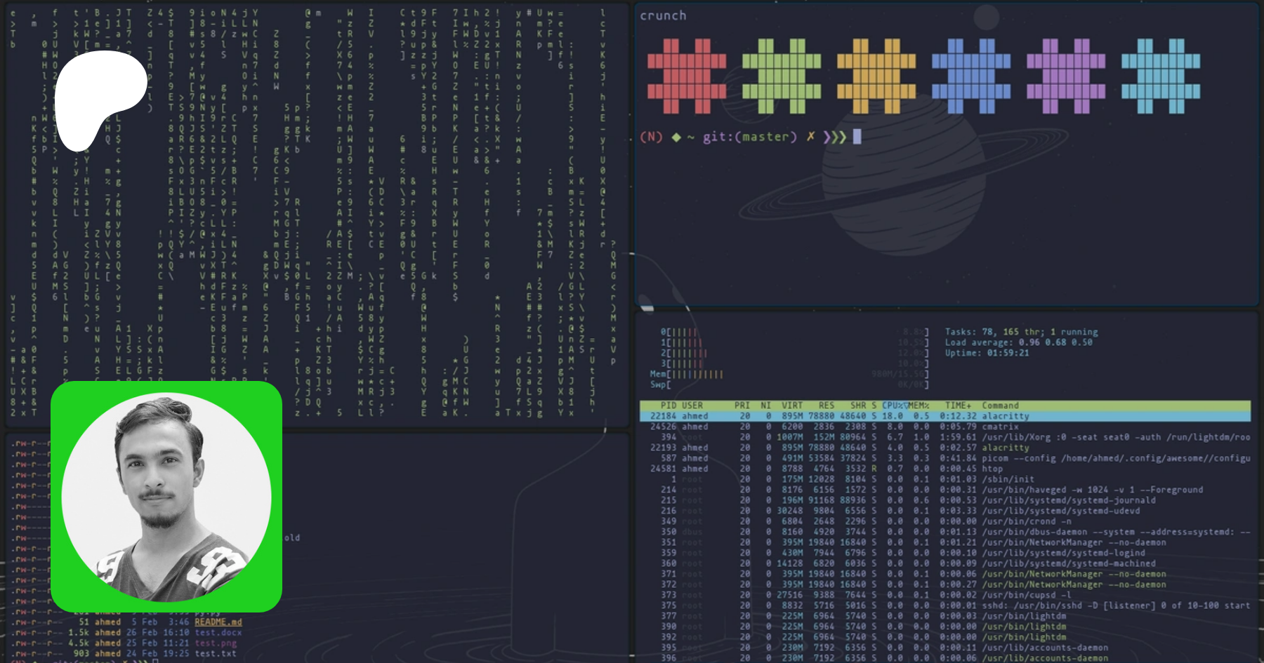Click the yellow pixel invader icon
Viewport: 1264px width, 663px height.
(x=876, y=76)
